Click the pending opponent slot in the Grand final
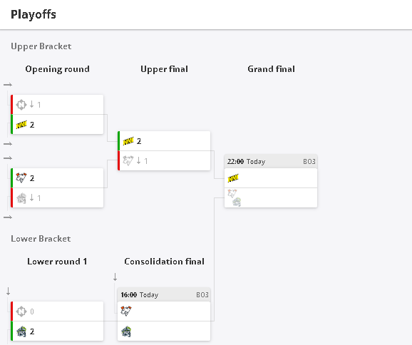This screenshot has height=345, width=412. coord(271,198)
